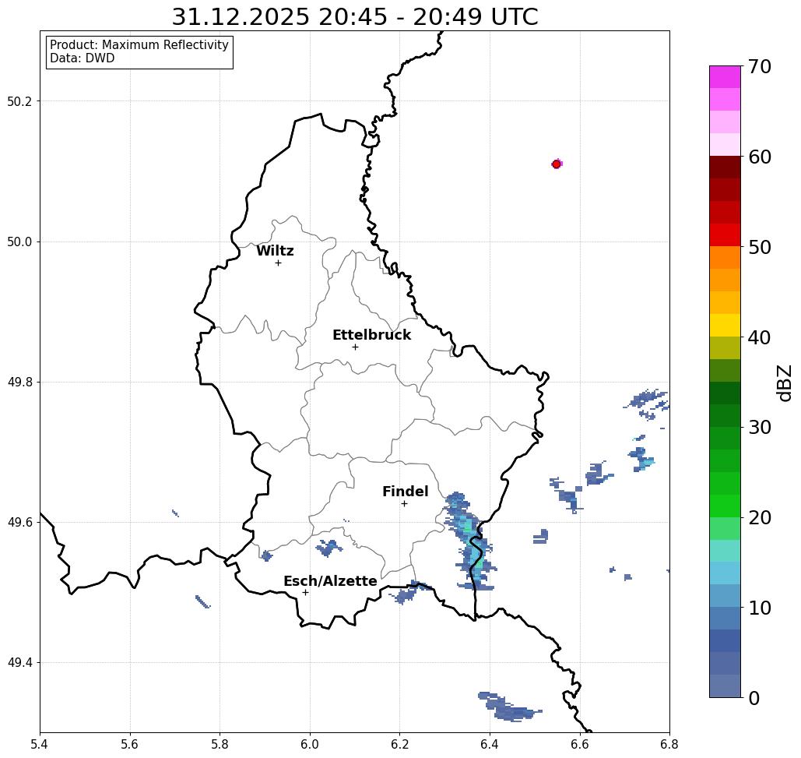Click the 'Data: DWD' text
Screen dimensions: 801x758
[x=83, y=58]
